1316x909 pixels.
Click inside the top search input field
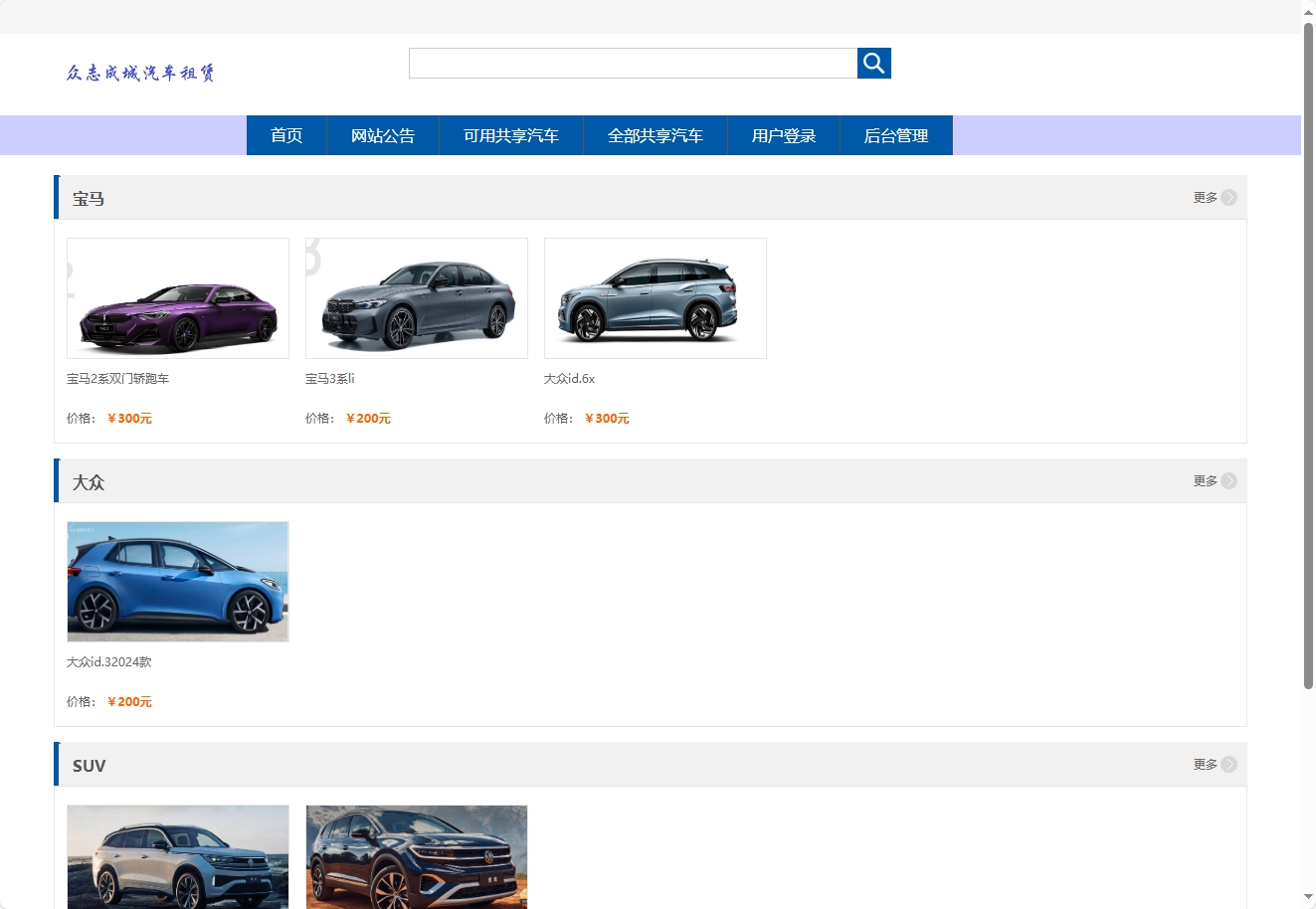(x=632, y=62)
